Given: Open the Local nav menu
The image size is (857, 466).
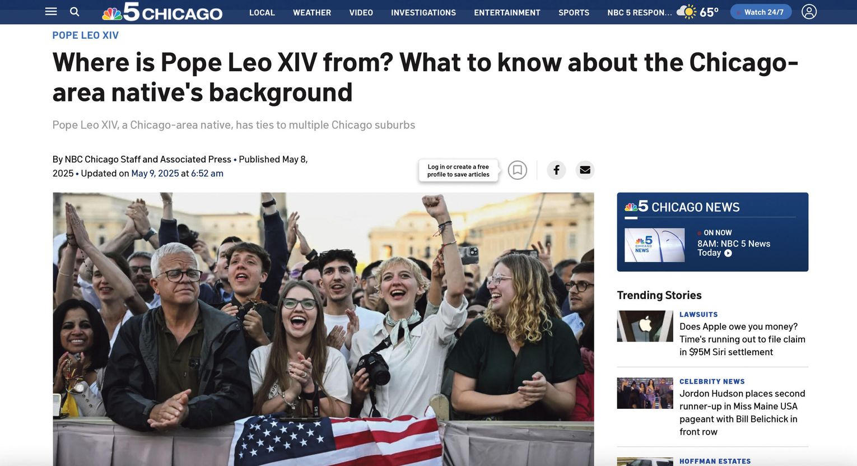Looking at the screenshot, I should pos(262,12).
